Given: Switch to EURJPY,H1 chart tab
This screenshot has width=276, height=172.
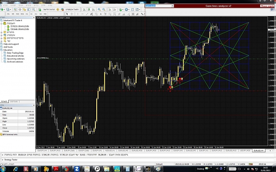Looking at the screenshot, I should [x=204, y=150].
